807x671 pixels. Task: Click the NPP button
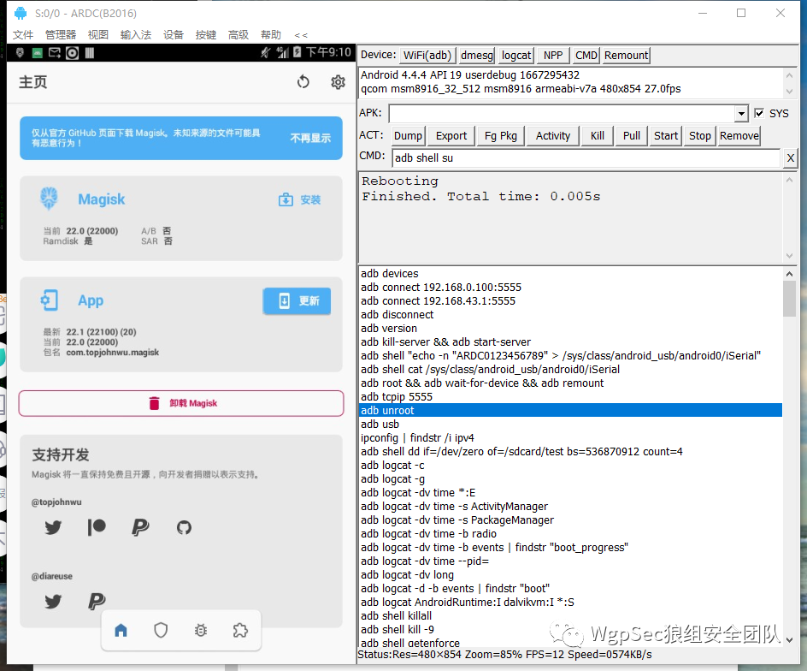click(x=553, y=55)
